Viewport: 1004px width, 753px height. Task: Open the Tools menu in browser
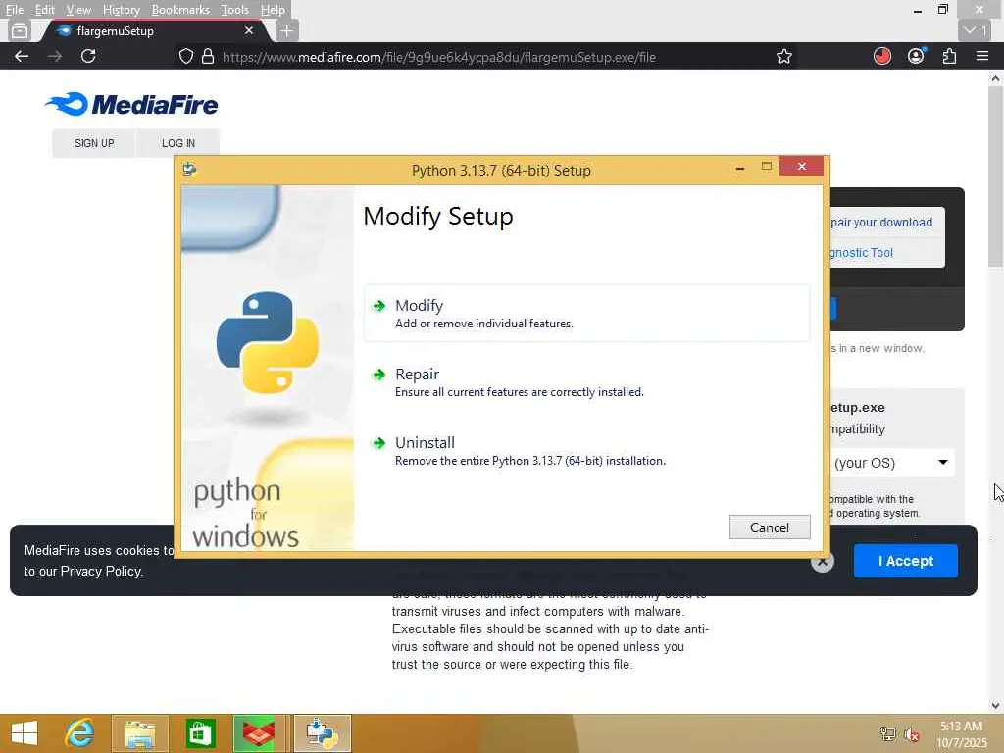(234, 10)
